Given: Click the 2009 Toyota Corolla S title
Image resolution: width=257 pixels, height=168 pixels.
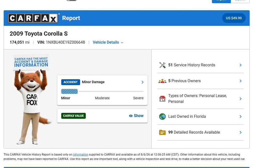Looking at the screenshot, I should tap(39, 34).
